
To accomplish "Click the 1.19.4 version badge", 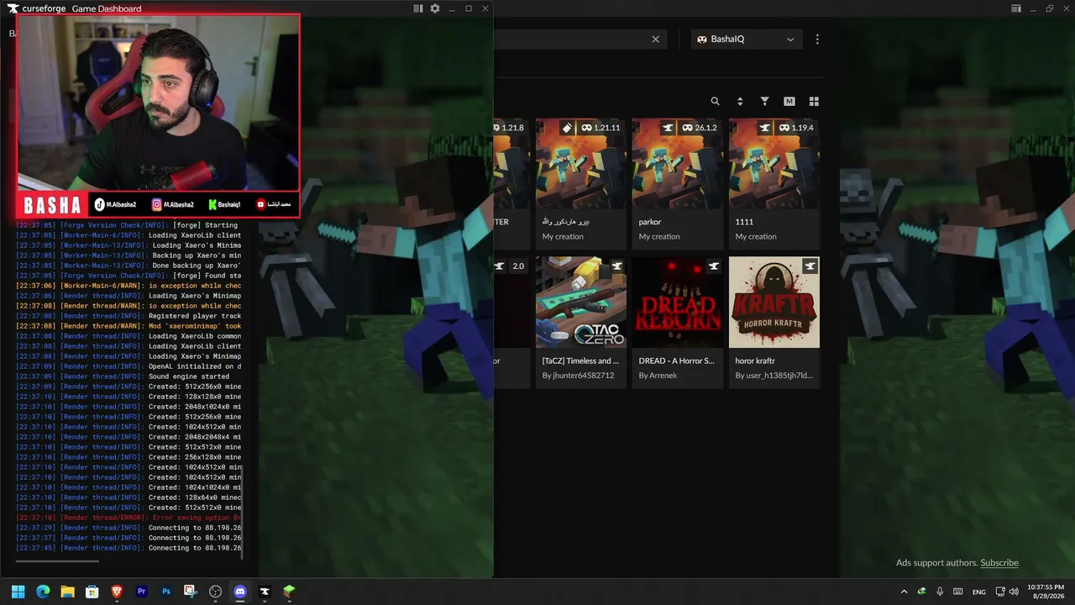I will pos(796,128).
